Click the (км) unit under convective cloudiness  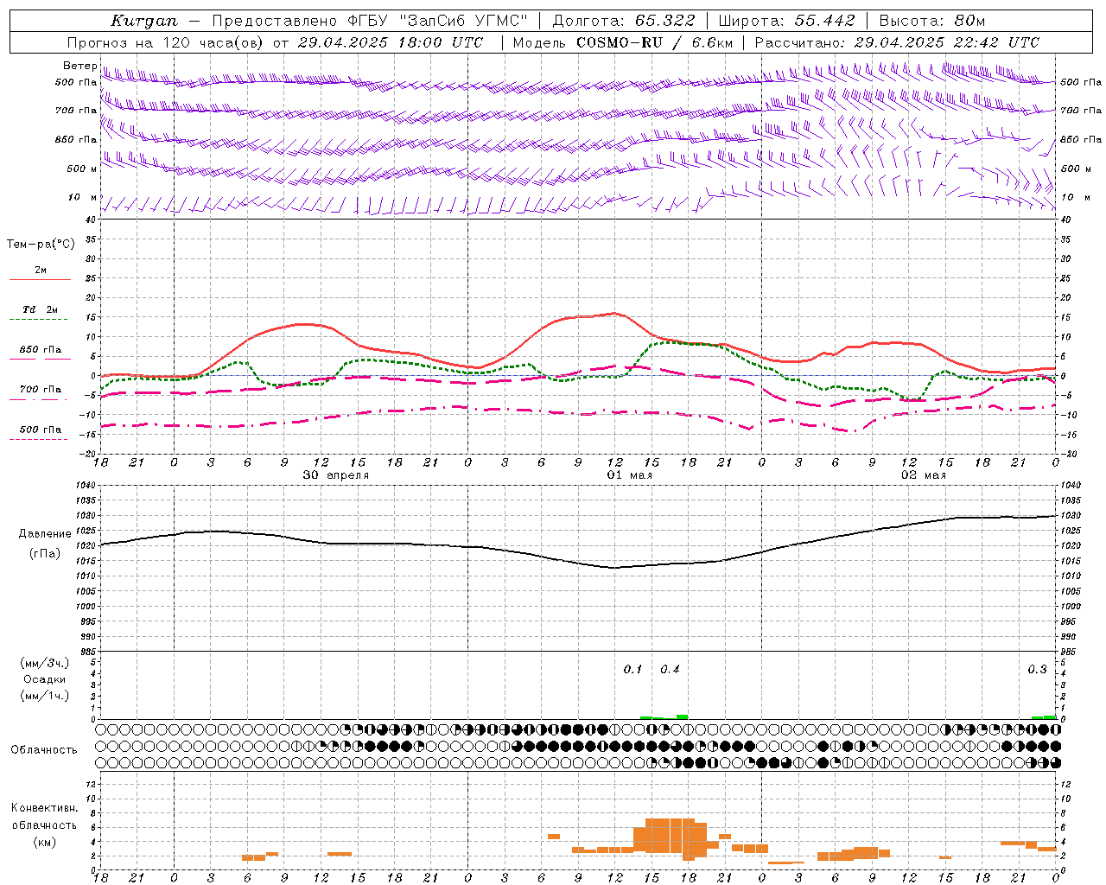point(44,843)
